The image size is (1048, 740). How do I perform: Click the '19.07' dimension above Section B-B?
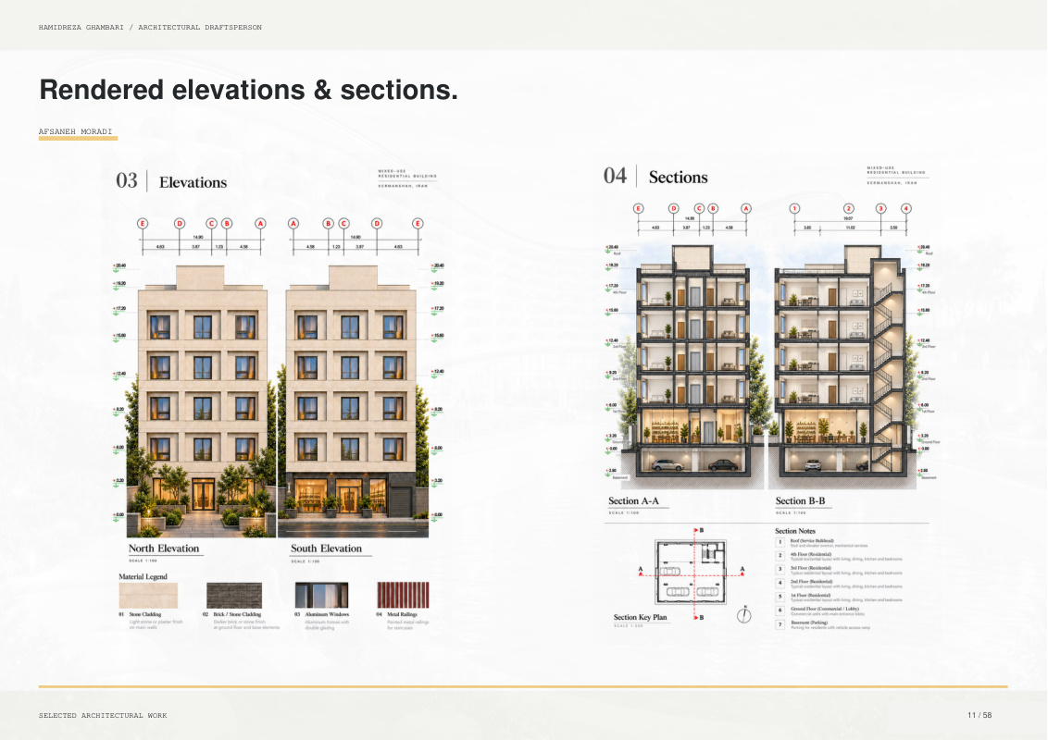[x=848, y=218]
